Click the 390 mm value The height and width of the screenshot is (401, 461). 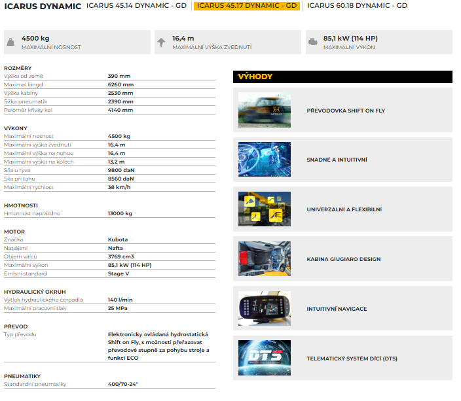[x=119, y=76]
